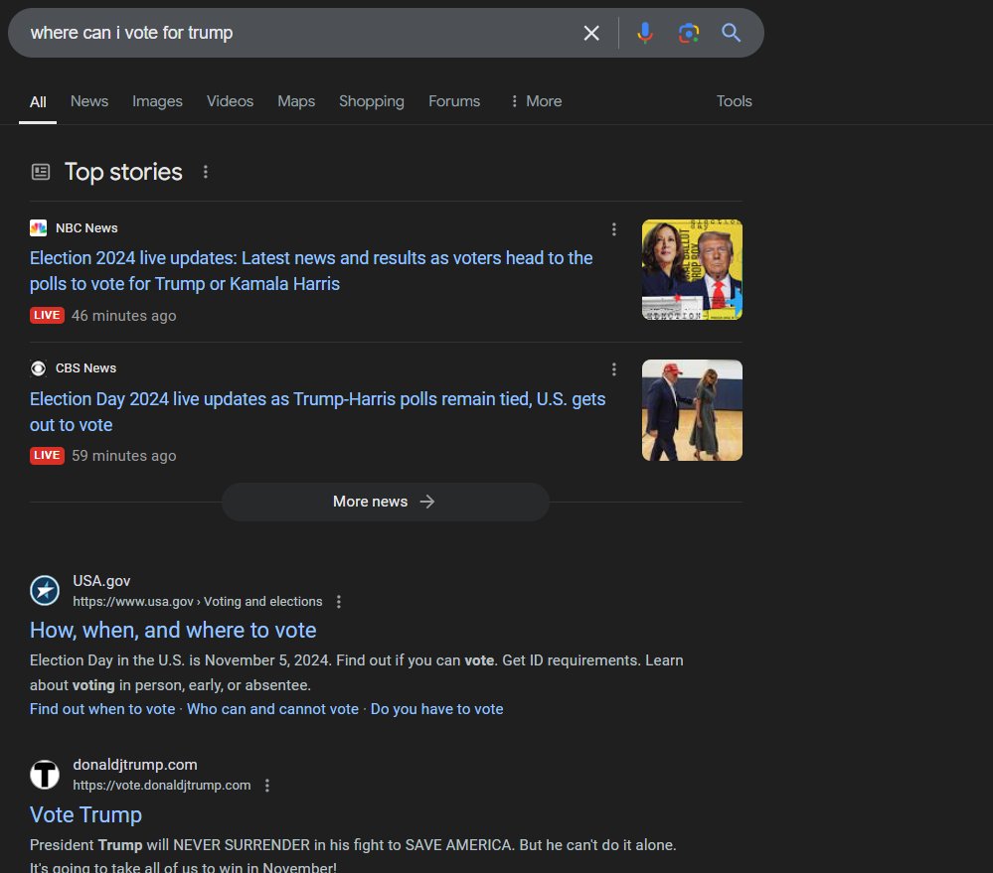Open Do you have to vote sitelink

(437, 709)
